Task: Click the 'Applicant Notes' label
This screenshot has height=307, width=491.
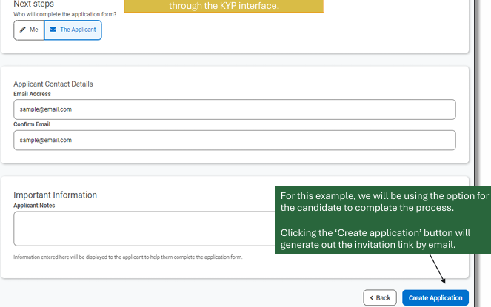Action: pos(34,206)
